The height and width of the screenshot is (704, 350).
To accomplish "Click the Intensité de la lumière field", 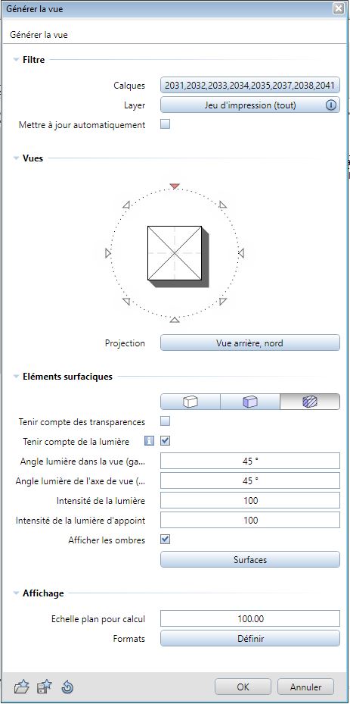I will [250, 500].
